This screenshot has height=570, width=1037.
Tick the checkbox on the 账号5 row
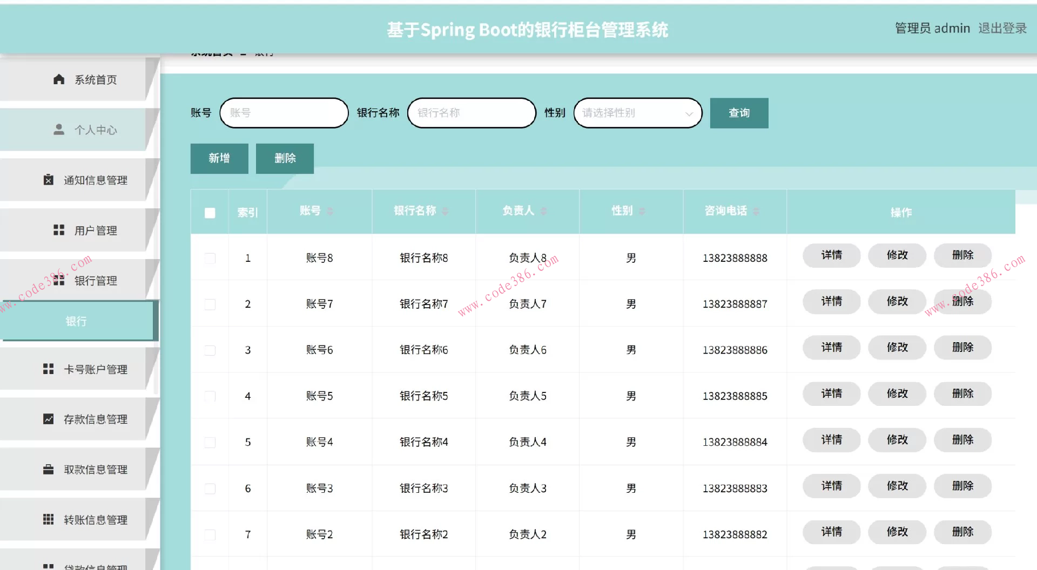click(210, 396)
